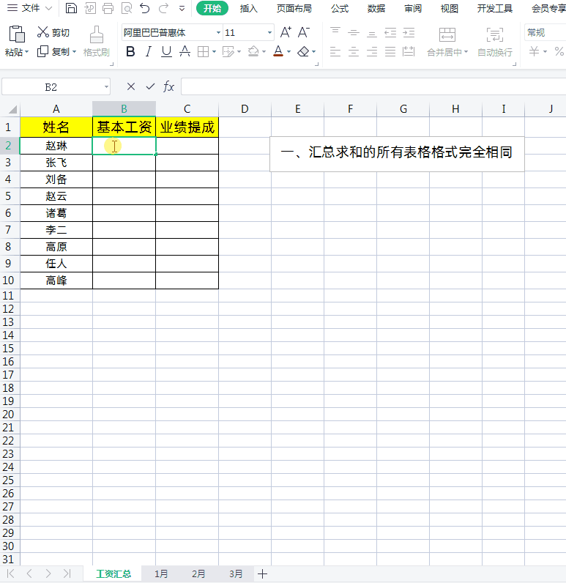Undo the last action
This screenshot has height=583, width=566.
(145, 8)
